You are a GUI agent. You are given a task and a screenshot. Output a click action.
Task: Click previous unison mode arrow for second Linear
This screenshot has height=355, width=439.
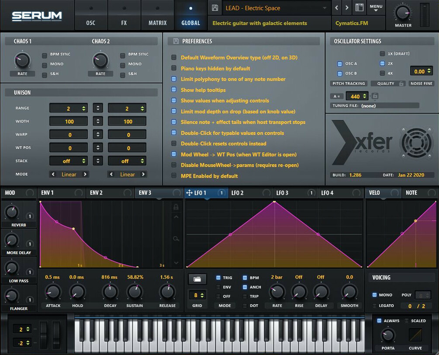[x=111, y=174]
